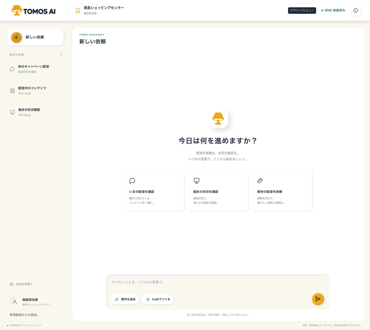Click the TOMOS AI lamp logo

click(x=34, y=10)
